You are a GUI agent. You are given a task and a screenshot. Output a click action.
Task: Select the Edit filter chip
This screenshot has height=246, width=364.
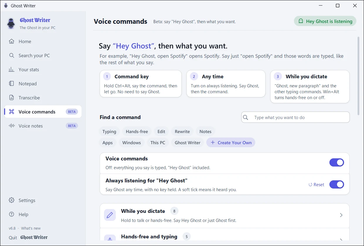coord(161,131)
